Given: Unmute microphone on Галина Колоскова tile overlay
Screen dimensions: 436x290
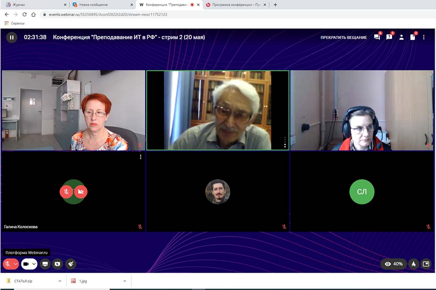Looking at the screenshot, I should (x=66, y=192).
